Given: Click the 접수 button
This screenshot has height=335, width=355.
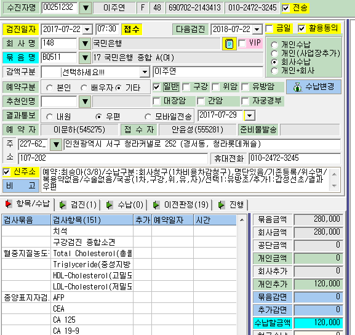Looking at the screenshot, I should (x=132, y=30).
